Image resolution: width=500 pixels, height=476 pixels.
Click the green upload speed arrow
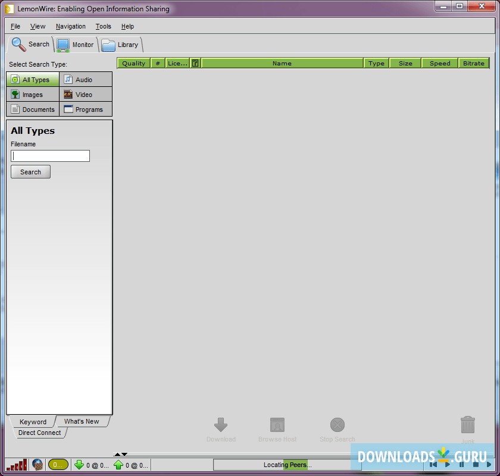click(118, 465)
